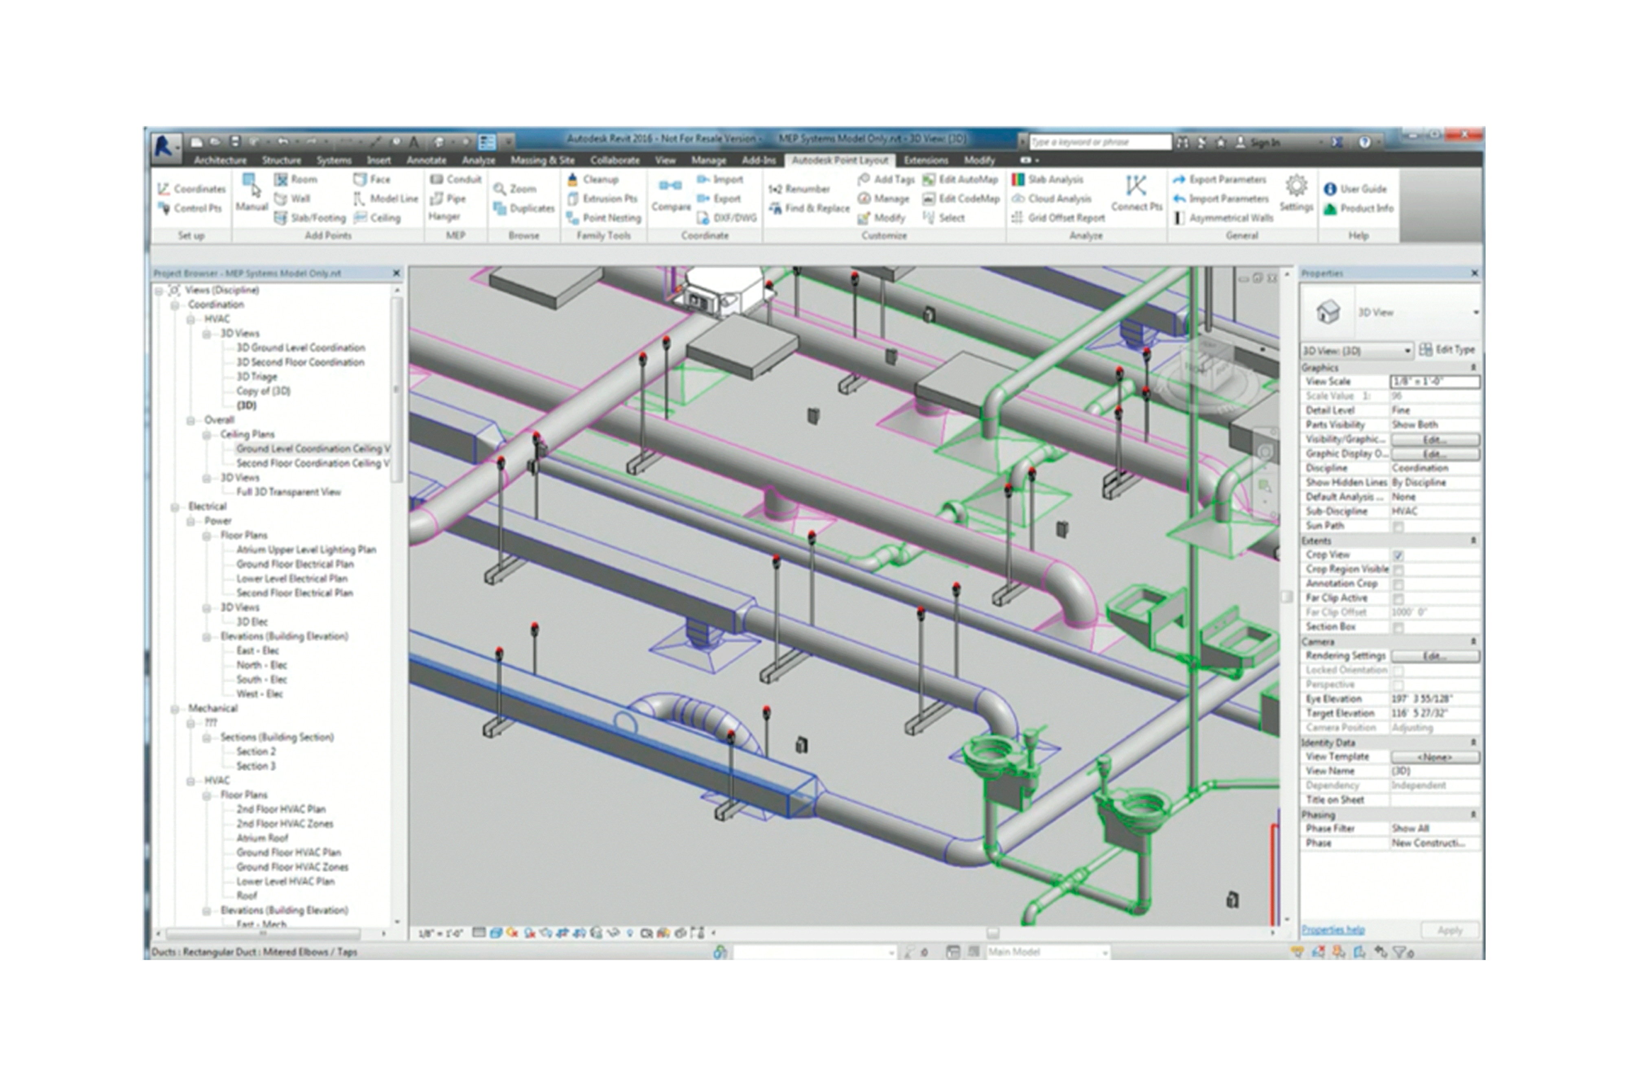This screenshot has height=1086, width=1628.
Task: Select Manual add points tool
Action: 250,192
